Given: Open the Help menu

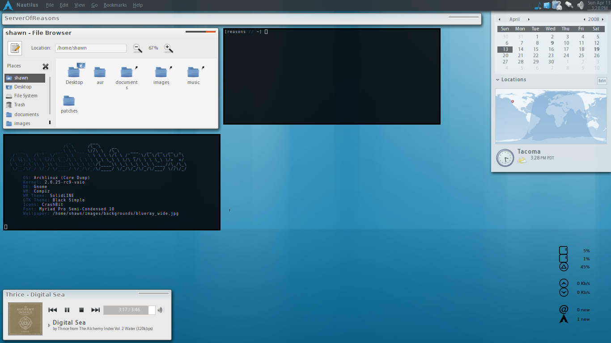Looking at the screenshot, I should [x=138, y=5].
